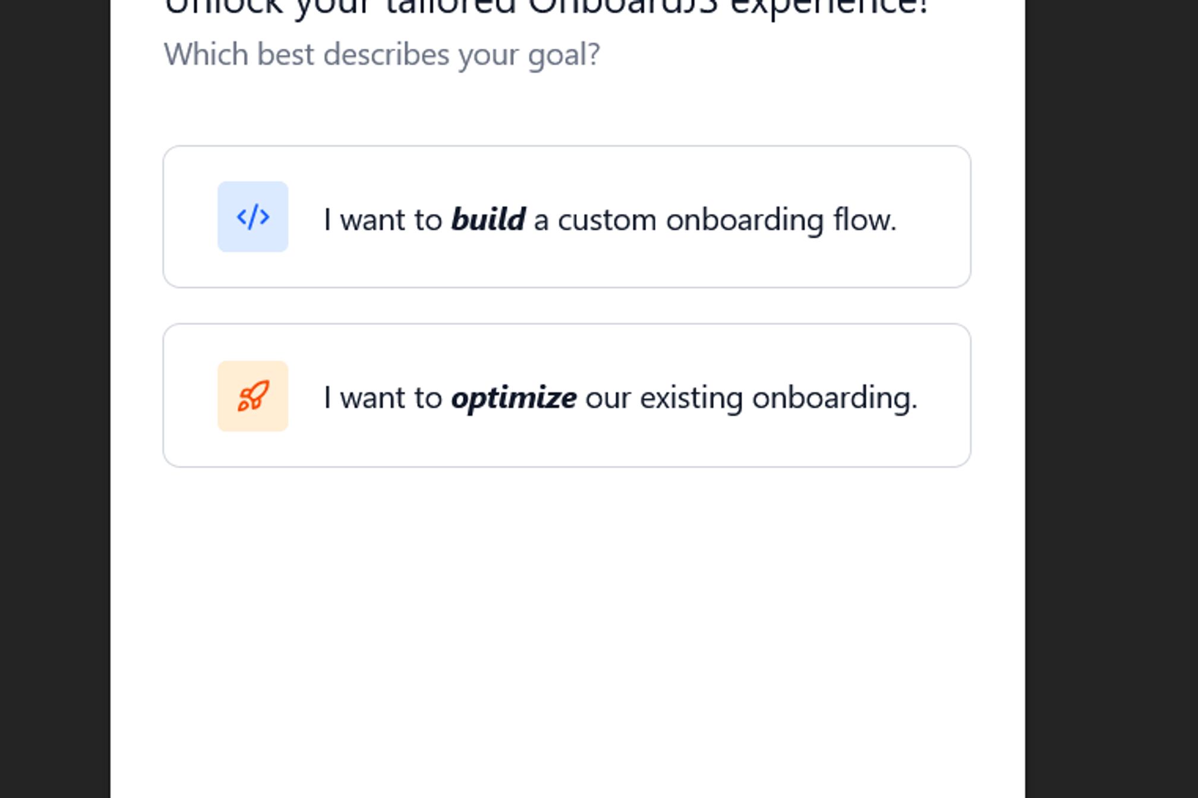Click the bold word 'optimize'
The height and width of the screenshot is (798, 1198).
tap(514, 397)
